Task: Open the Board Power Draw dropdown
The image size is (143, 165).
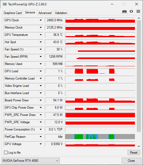Action: click(41, 100)
